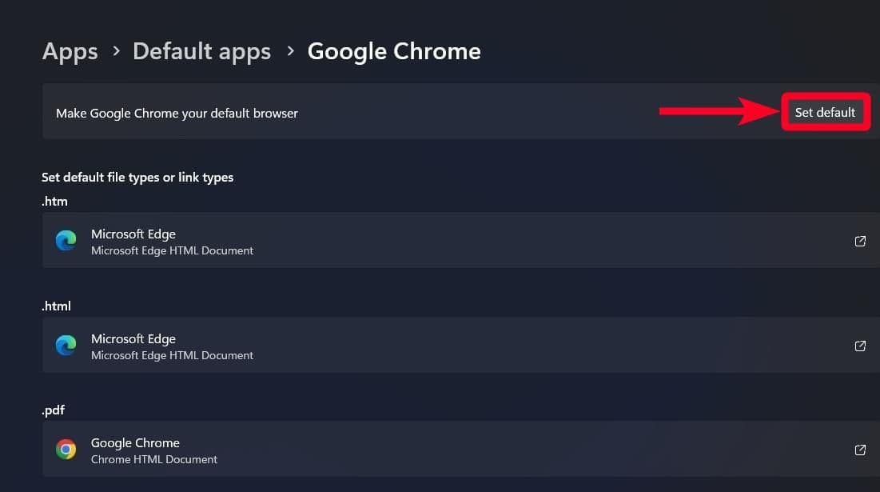The height and width of the screenshot is (492, 880).
Task: Click the Google Chrome breadcrumb title
Action: pos(394,52)
